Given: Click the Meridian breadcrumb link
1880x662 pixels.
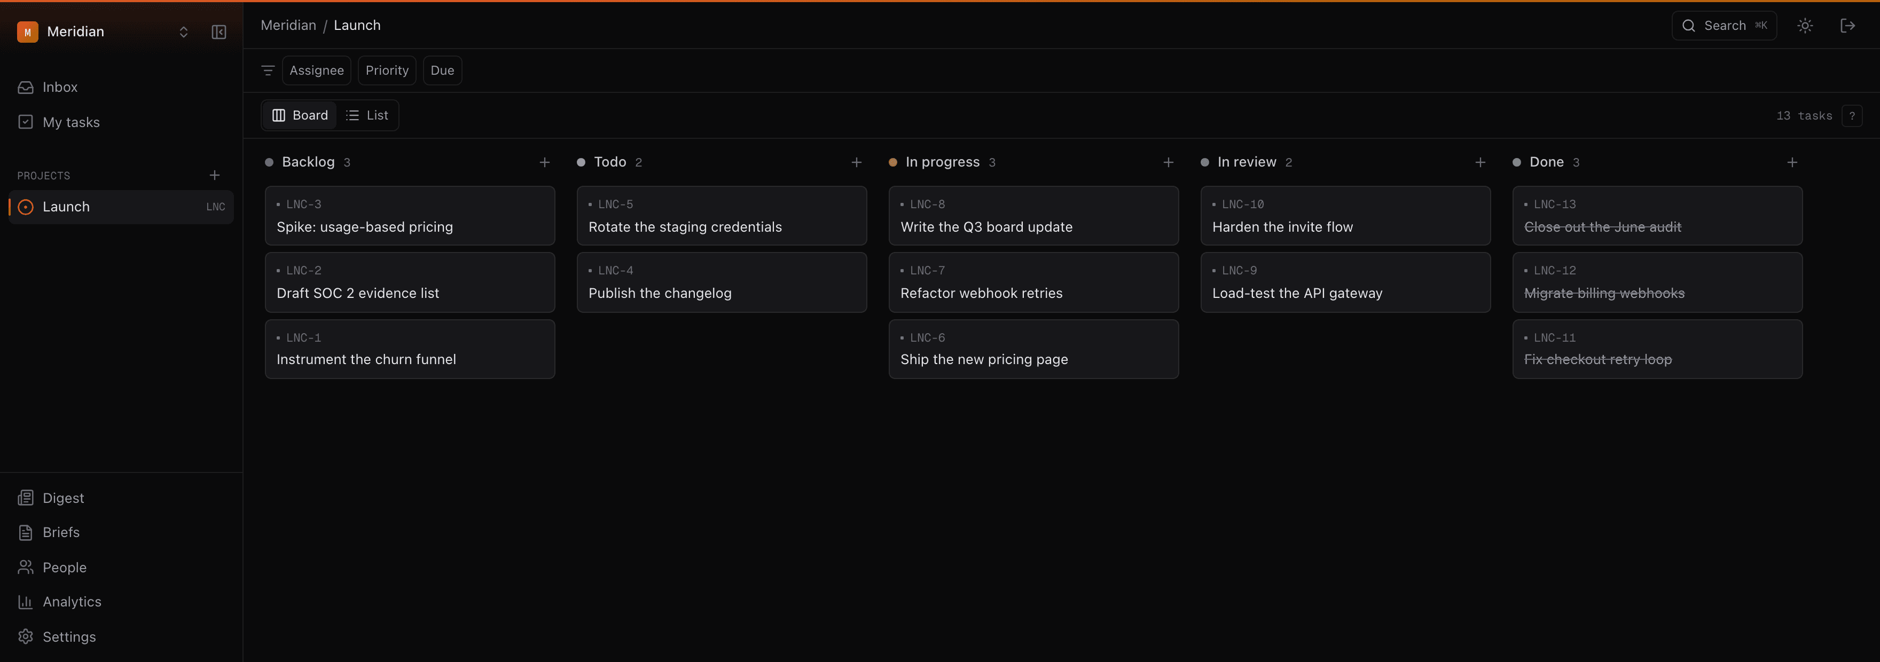Looking at the screenshot, I should tap(288, 25).
